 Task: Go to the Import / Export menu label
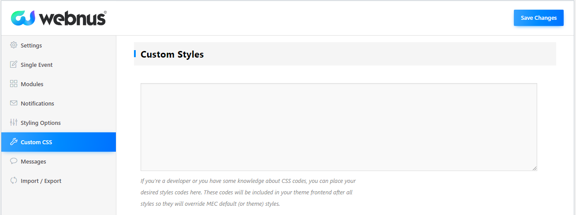pyautogui.click(x=41, y=181)
